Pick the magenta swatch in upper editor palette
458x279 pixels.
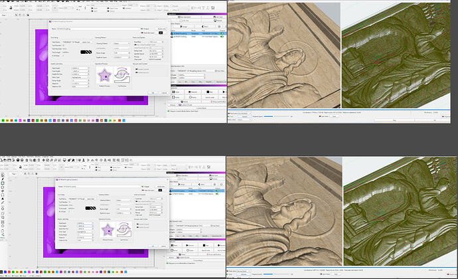pyautogui.click(x=20, y=120)
